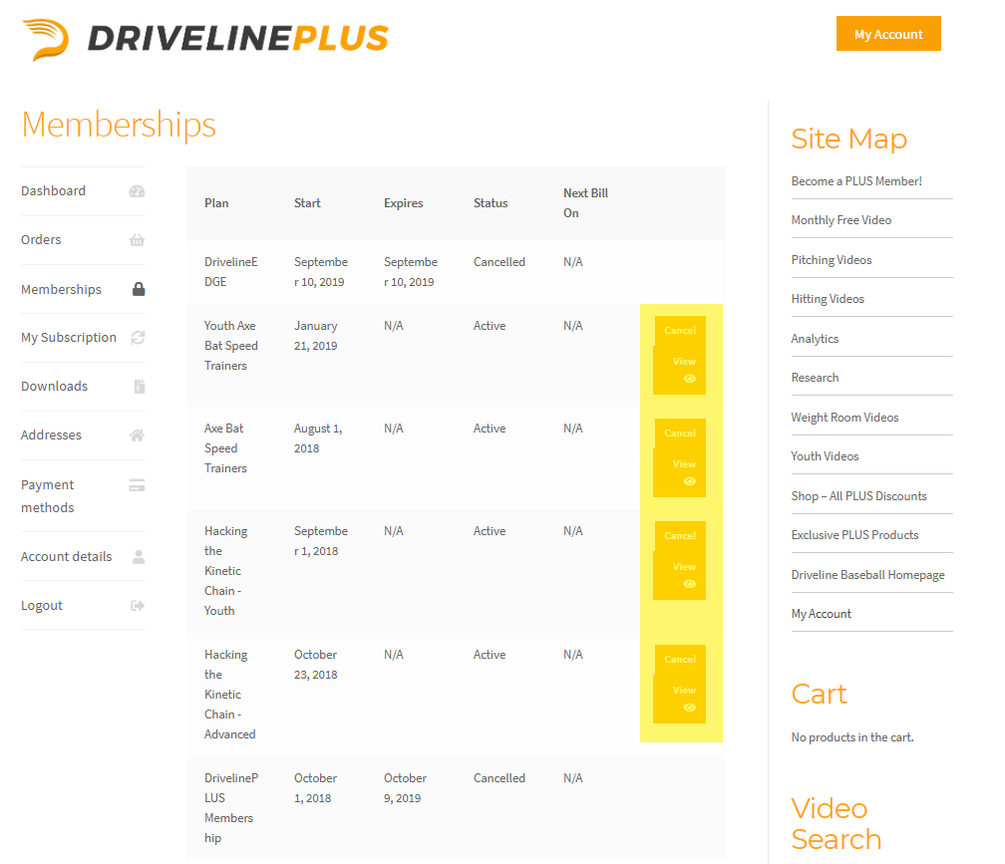Screen dimensions: 1005x864
Task: Click the Orders basket icon
Action: click(138, 240)
